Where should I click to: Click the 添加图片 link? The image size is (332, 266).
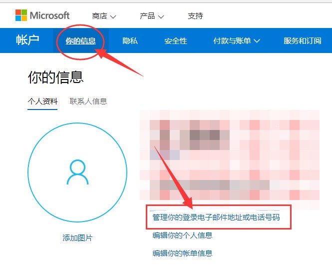click(77, 238)
